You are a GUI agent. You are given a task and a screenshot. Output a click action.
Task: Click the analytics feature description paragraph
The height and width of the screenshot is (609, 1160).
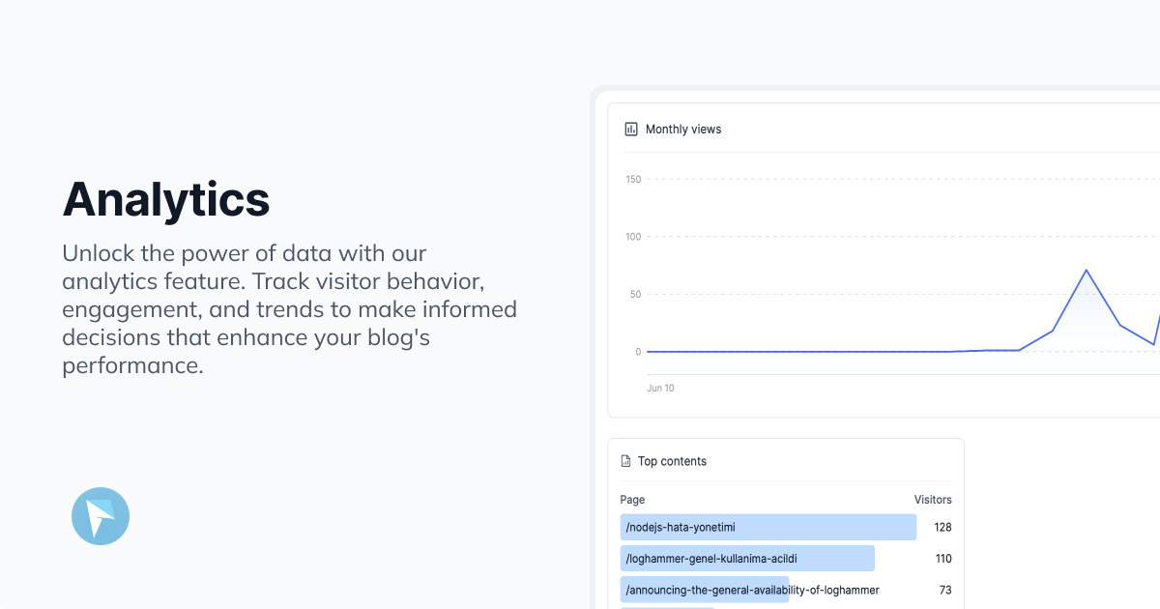tap(289, 309)
